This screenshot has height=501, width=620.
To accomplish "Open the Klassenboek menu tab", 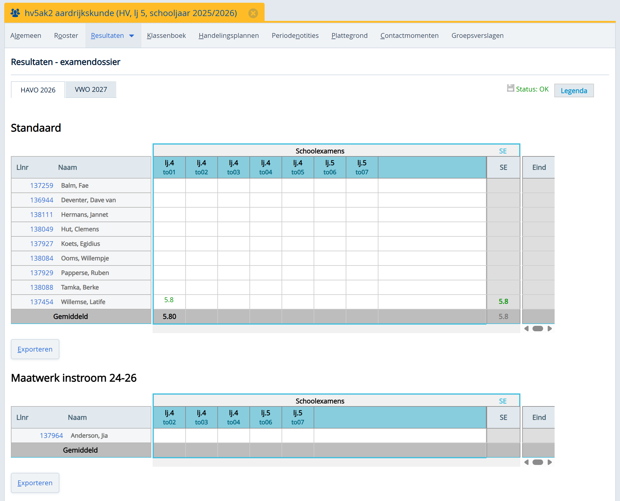I will [x=166, y=36].
